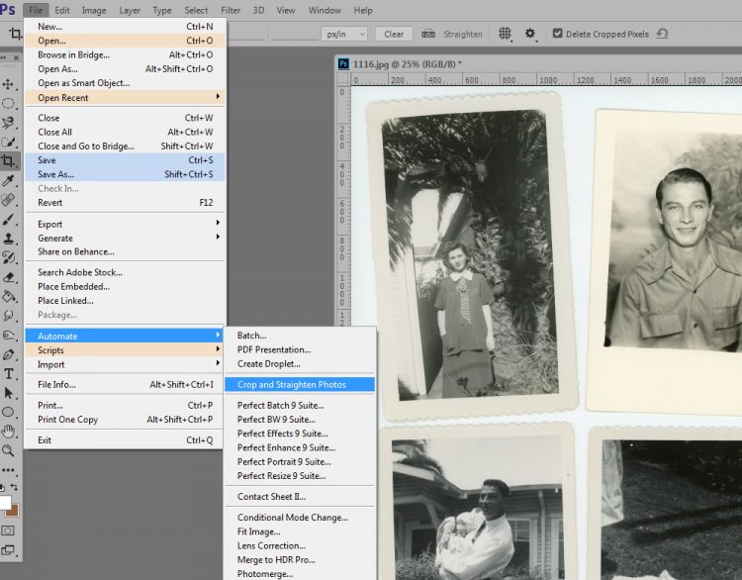
Task: Choose PDF Presentation option
Action: pyautogui.click(x=300, y=350)
